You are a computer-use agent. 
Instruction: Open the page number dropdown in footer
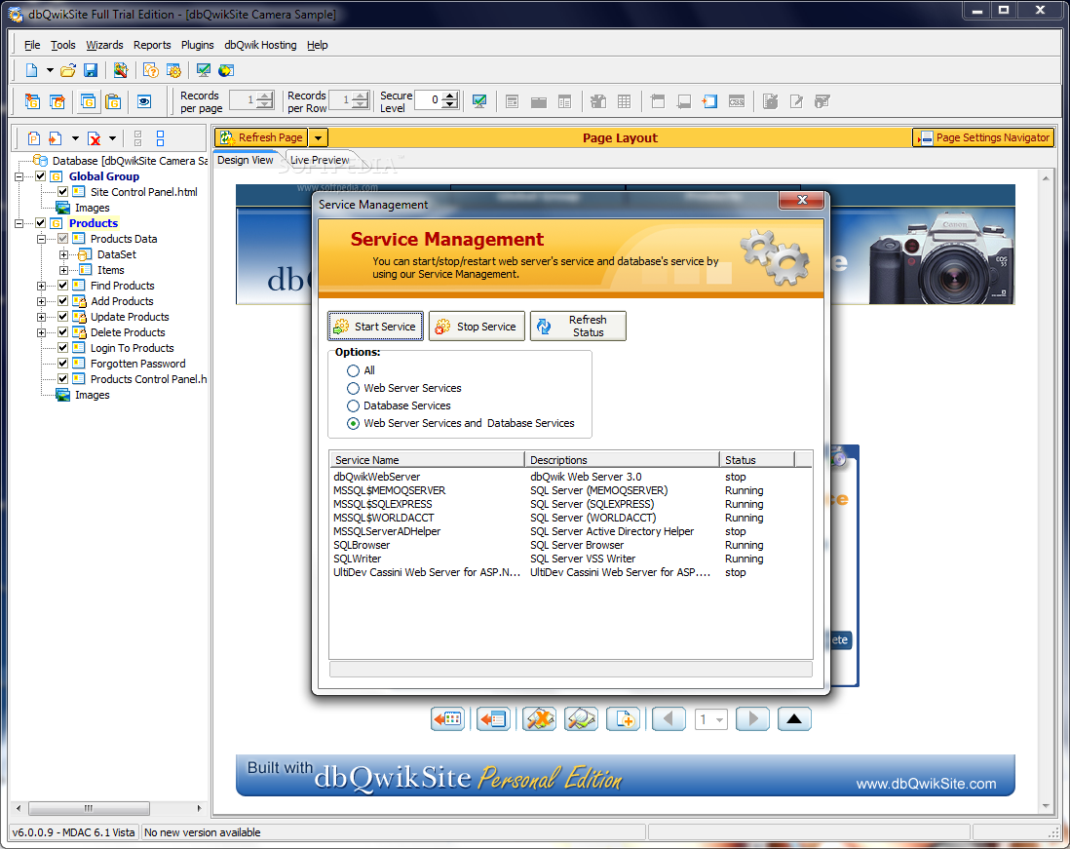coord(719,719)
